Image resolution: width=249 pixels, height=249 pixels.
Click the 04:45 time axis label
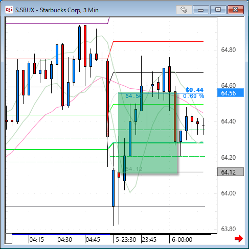(93, 240)
